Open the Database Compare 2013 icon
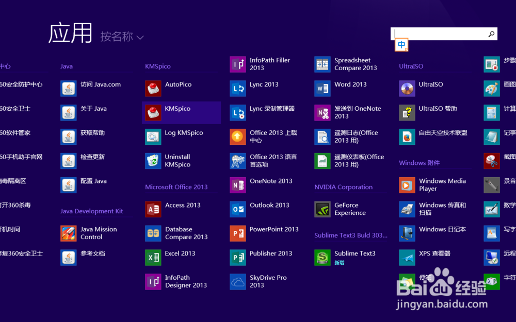This screenshot has height=322, width=516. (x=153, y=233)
